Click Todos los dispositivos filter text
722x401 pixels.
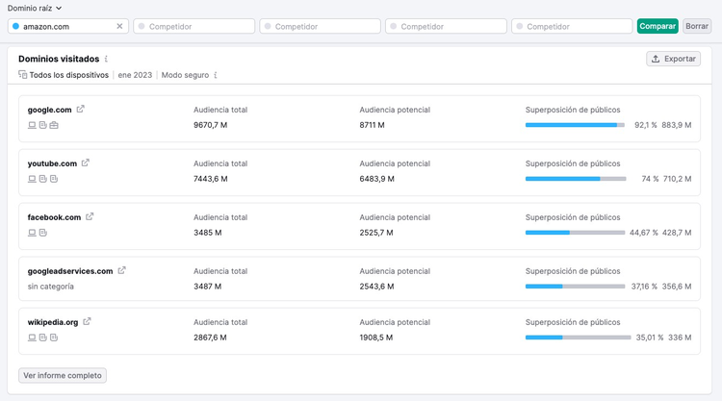pos(69,75)
